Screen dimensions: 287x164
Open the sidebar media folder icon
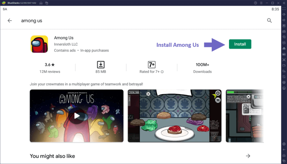pyautogui.click(x=284, y=65)
